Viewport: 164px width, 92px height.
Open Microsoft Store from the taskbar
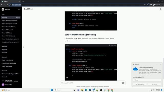coord(90,90)
